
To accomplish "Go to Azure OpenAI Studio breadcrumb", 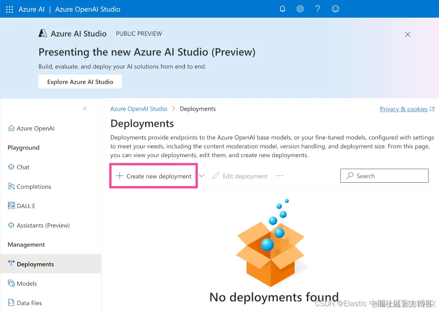I will tap(139, 109).
